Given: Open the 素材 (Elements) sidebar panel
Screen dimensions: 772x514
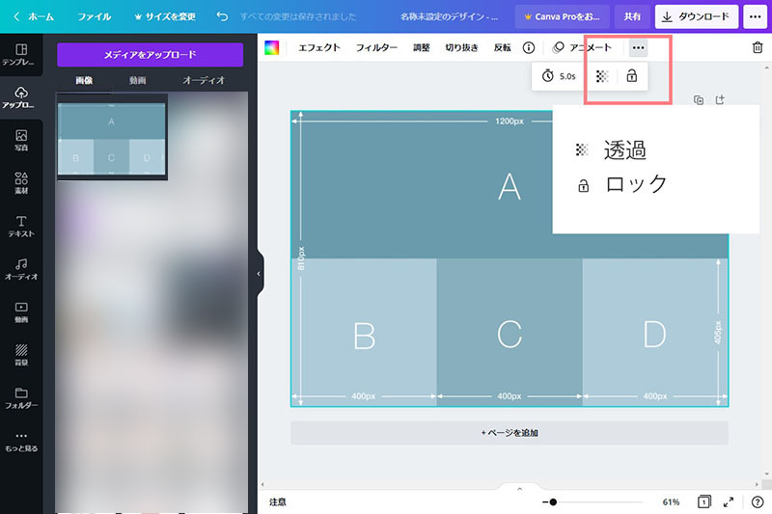Looking at the screenshot, I should [21, 183].
